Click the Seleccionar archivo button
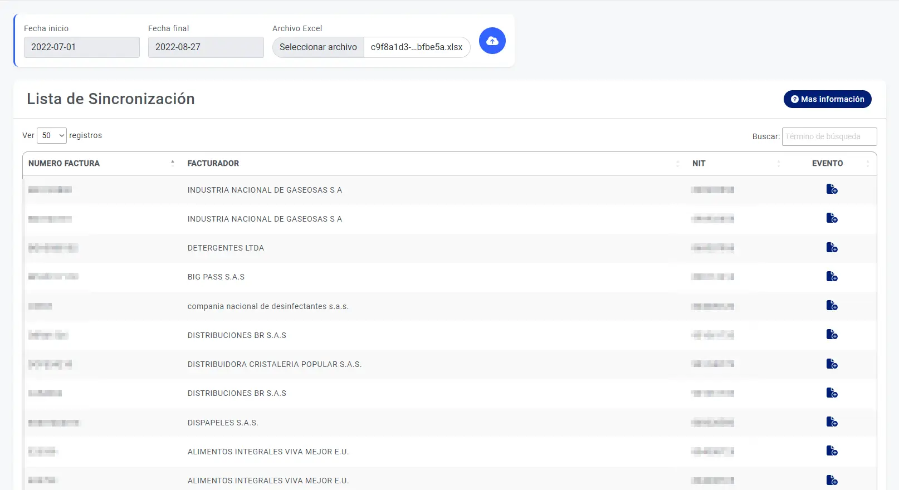Screen dimensions: 899x490 318,47
